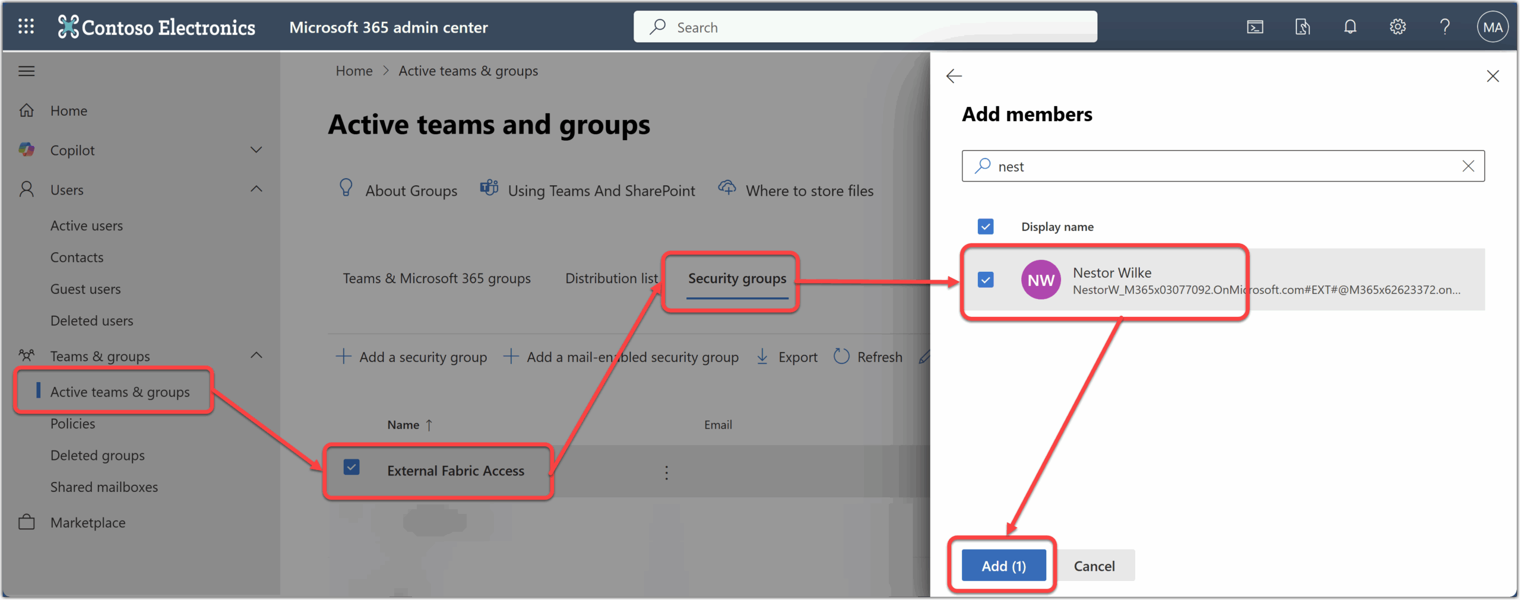The height and width of the screenshot is (600, 1520).
Task: Click the Users person icon in sidebar
Action: coord(27,189)
